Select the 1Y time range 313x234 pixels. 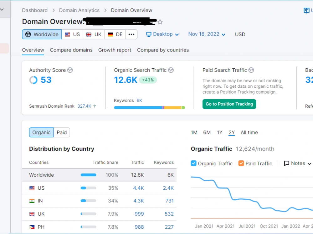(x=220, y=133)
